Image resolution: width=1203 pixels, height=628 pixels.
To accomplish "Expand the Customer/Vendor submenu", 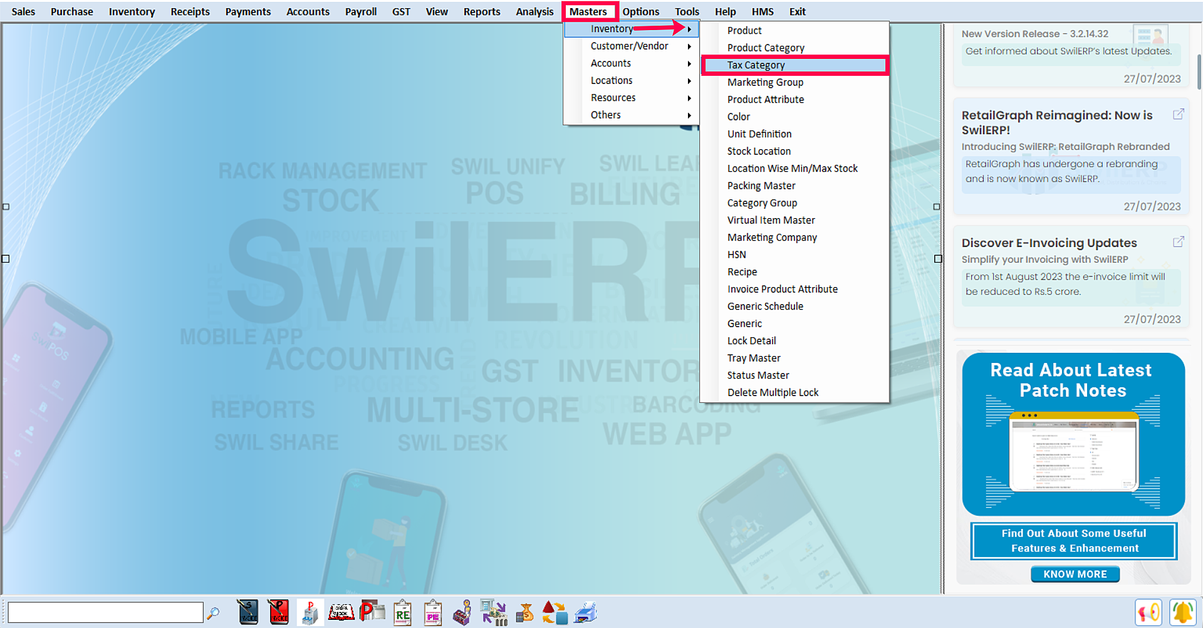I will coord(630,46).
